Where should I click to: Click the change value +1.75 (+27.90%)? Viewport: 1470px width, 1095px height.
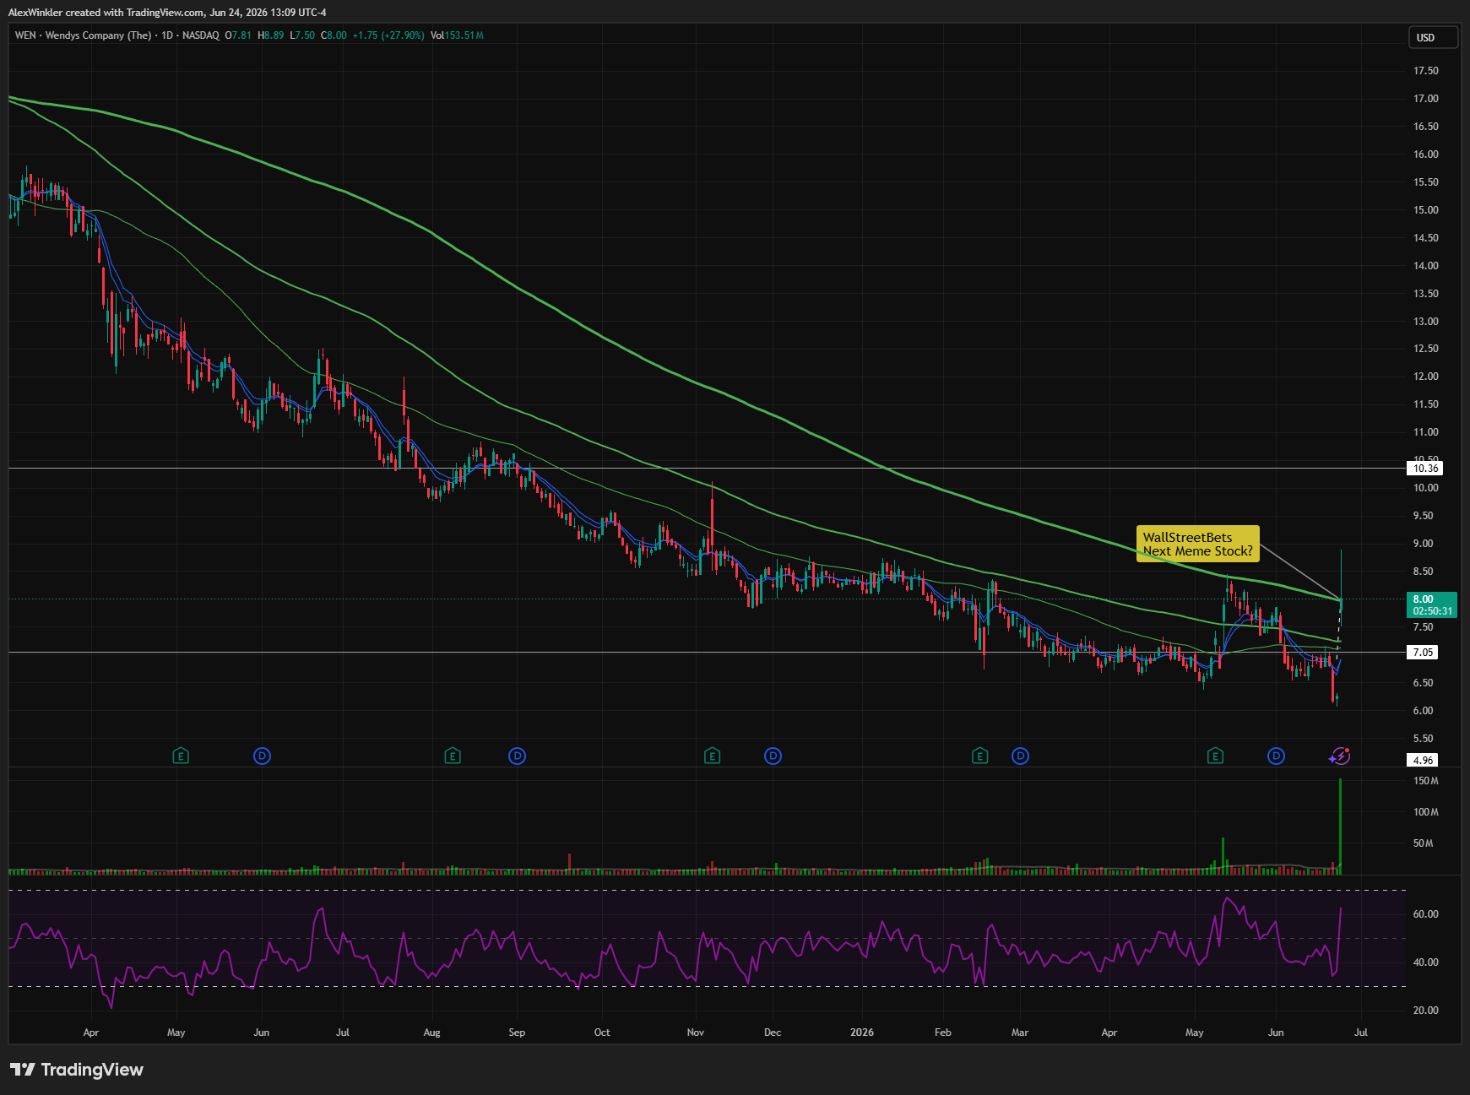coord(388,35)
